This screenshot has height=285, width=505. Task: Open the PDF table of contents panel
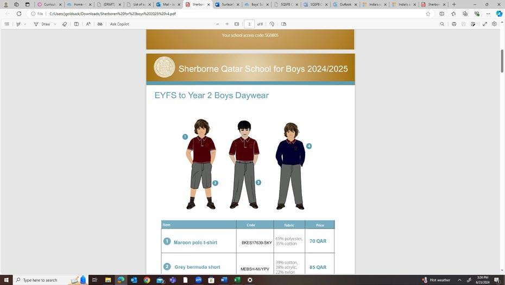pyautogui.click(x=7, y=24)
